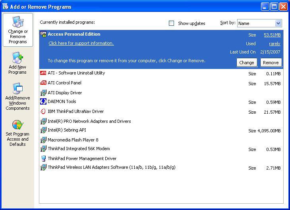The image size is (290, 210).
Task: Click the Intel PRO Network Adapters icon
Action: (x=43, y=121)
